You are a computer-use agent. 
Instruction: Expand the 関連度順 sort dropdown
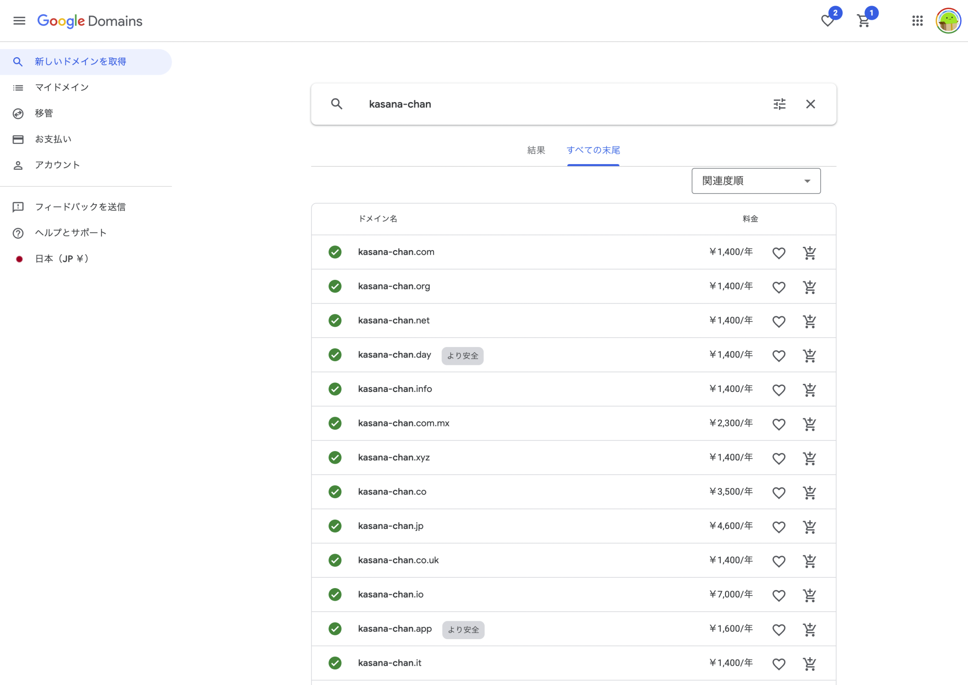point(756,181)
